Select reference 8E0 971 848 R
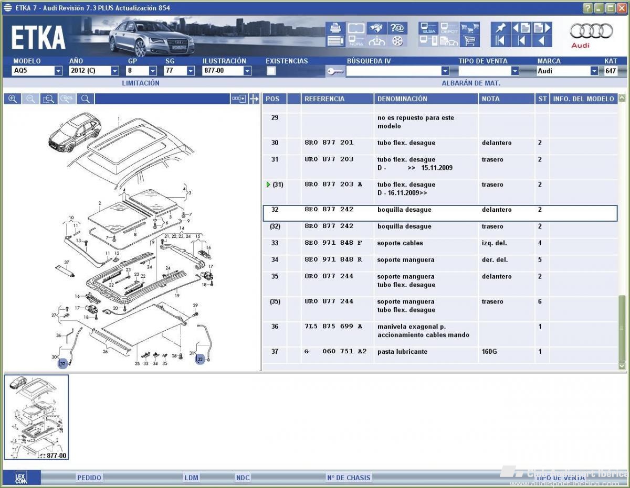The width and height of the screenshot is (630, 488). [333, 260]
